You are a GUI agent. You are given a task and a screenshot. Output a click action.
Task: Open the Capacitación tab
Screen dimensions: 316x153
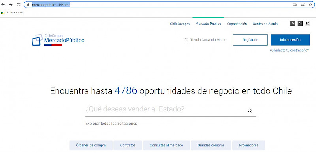coord(237,24)
